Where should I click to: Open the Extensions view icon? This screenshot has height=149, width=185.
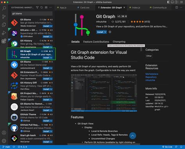click(4, 41)
